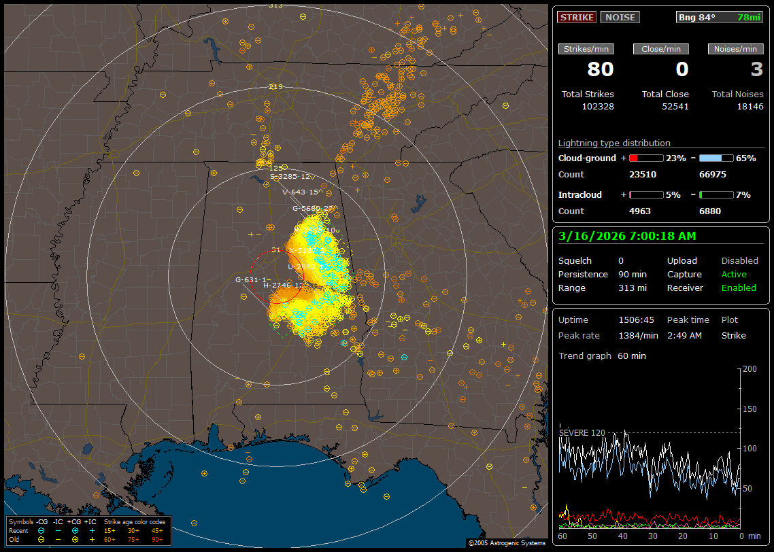Click the Noises/min label button

click(x=735, y=49)
